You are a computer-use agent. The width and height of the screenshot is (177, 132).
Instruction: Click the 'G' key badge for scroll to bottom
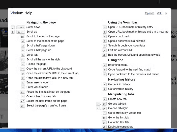click(x=23, y=41)
